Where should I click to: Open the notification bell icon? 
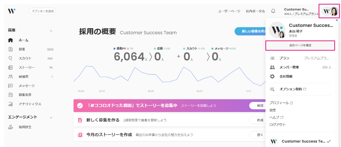(273, 11)
